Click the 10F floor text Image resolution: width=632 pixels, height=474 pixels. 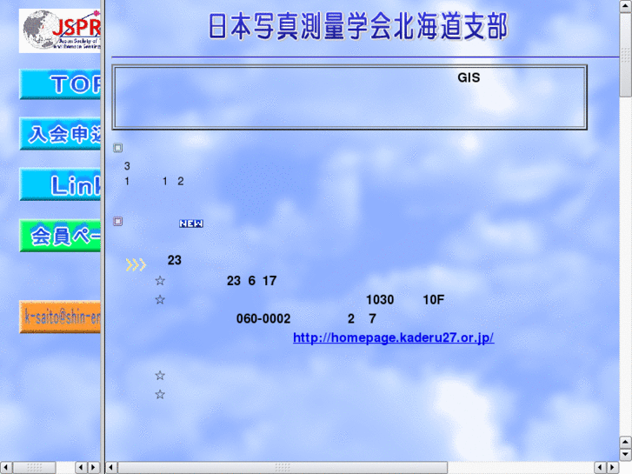click(433, 300)
